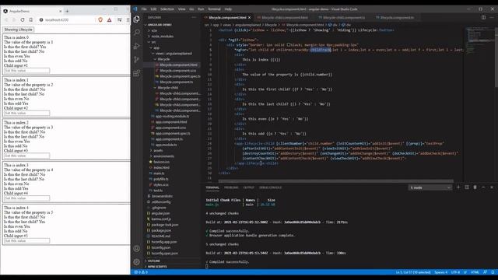Click the editor horizontal scrollbar
The width and height of the screenshot is (498, 280).
[335, 181]
